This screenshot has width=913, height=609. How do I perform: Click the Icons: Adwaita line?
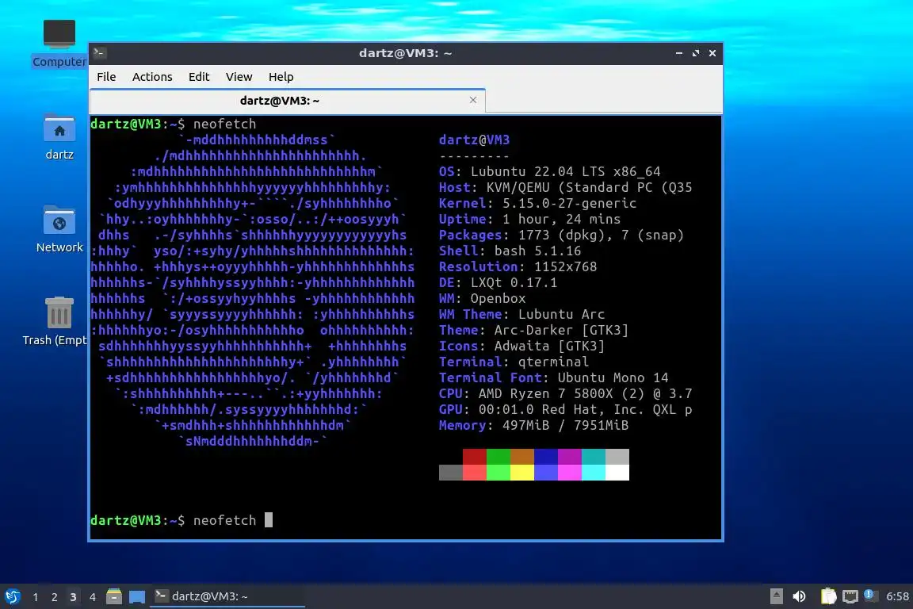point(521,346)
